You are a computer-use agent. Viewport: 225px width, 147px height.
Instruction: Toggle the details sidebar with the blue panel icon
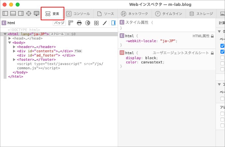(113, 23)
